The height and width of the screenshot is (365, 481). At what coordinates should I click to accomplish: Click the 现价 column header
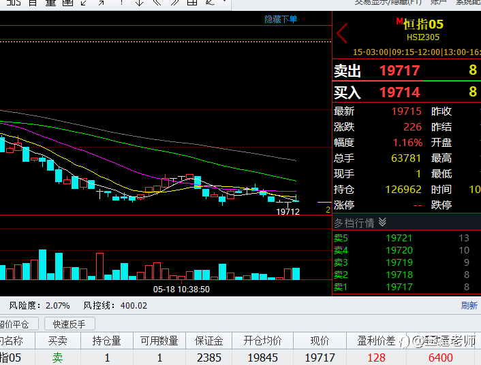pos(320,341)
